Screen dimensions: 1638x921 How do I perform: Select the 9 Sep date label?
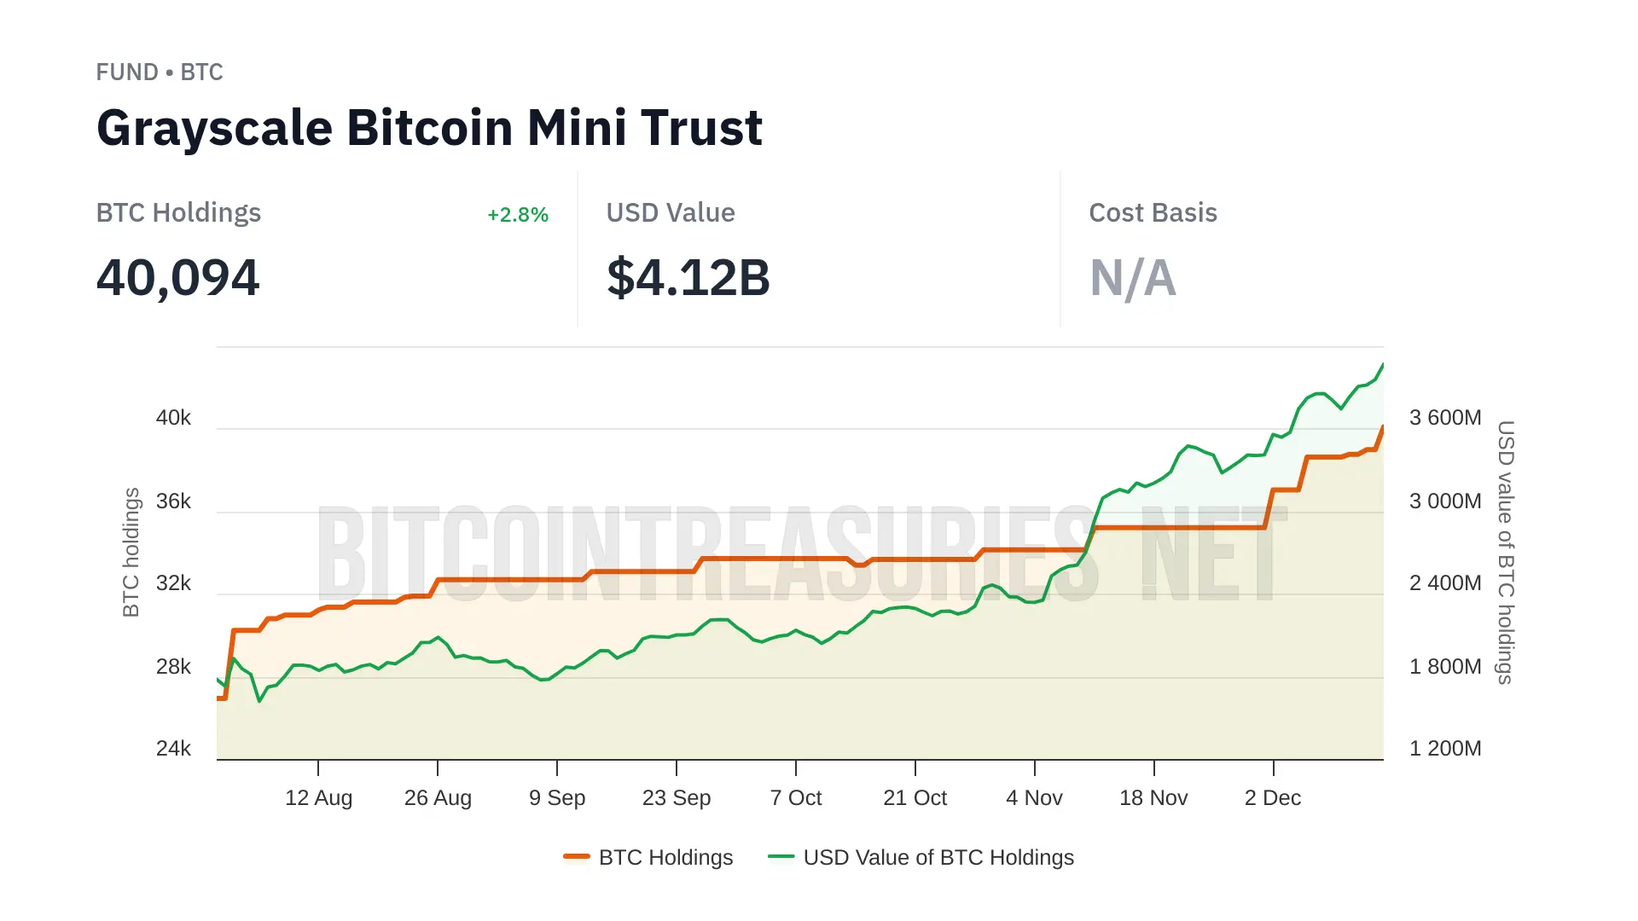point(557,797)
